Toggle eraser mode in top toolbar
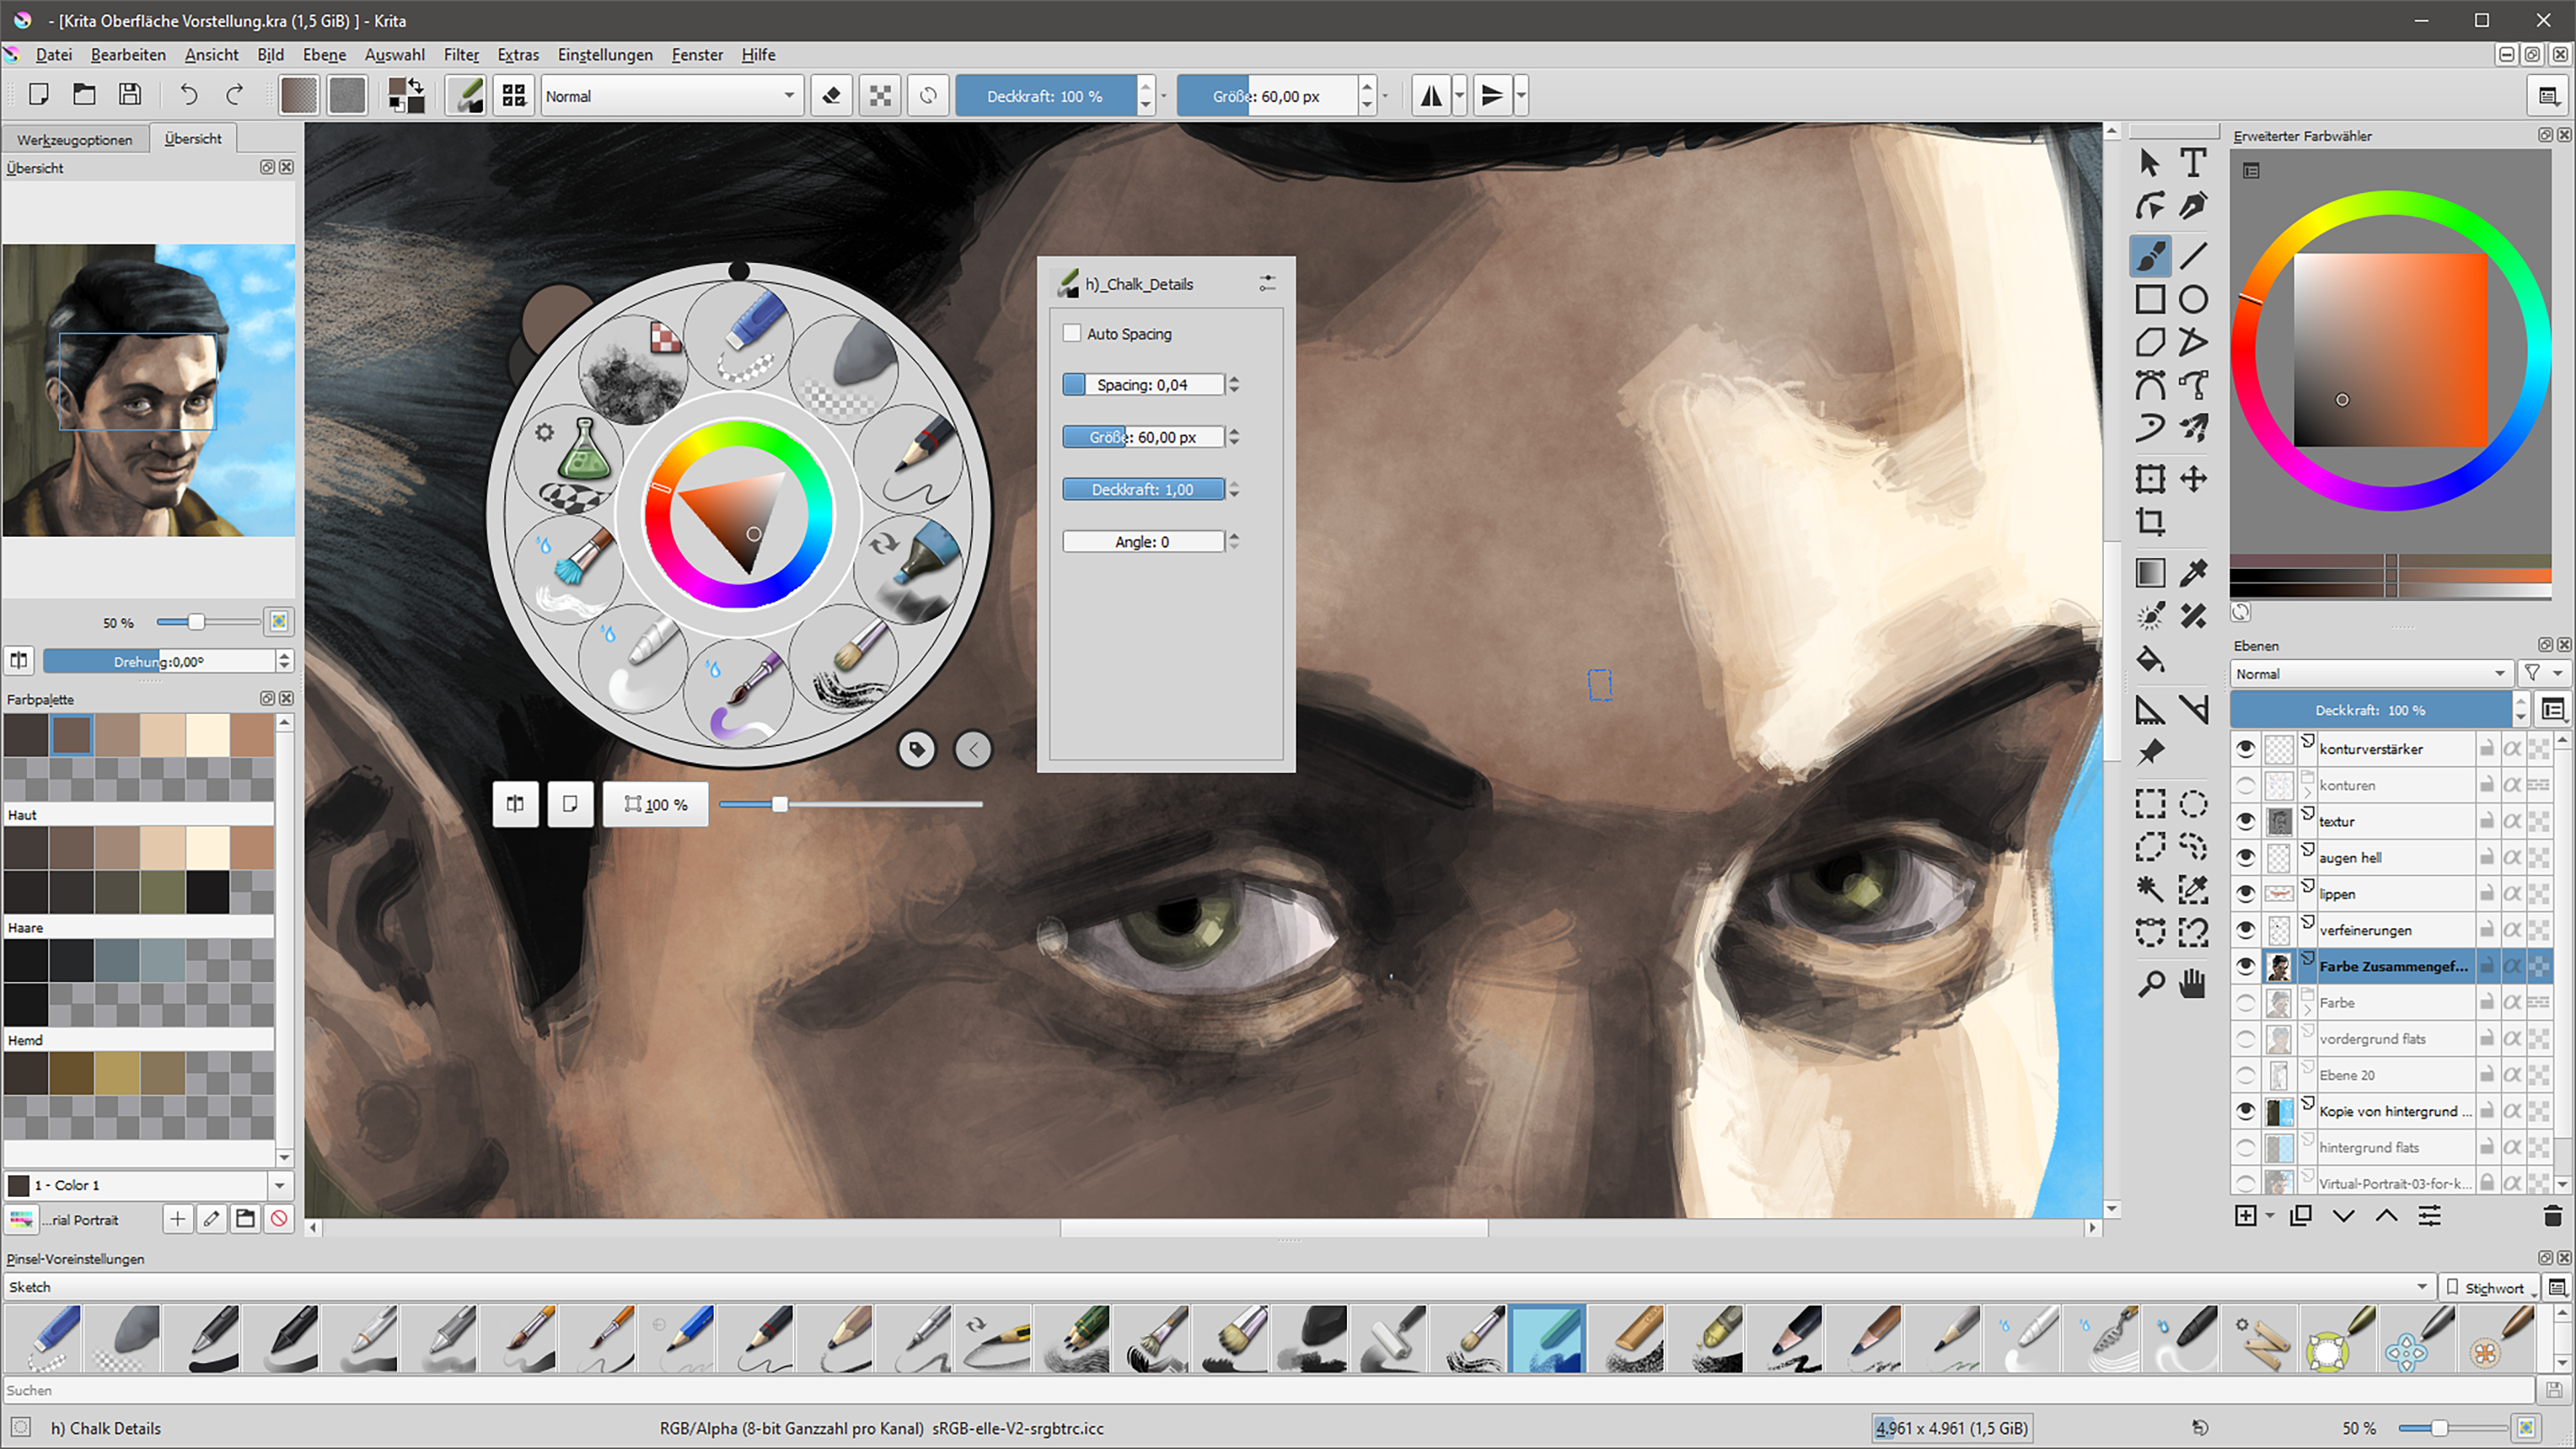The height and width of the screenshot is (1449, 2576). [831, 96]
